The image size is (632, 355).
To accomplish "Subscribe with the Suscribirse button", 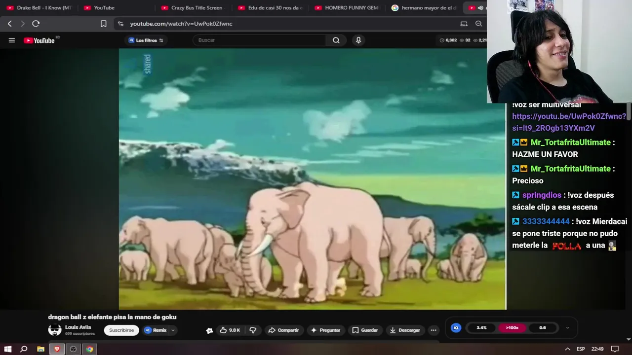I will (x=121, y=330).
